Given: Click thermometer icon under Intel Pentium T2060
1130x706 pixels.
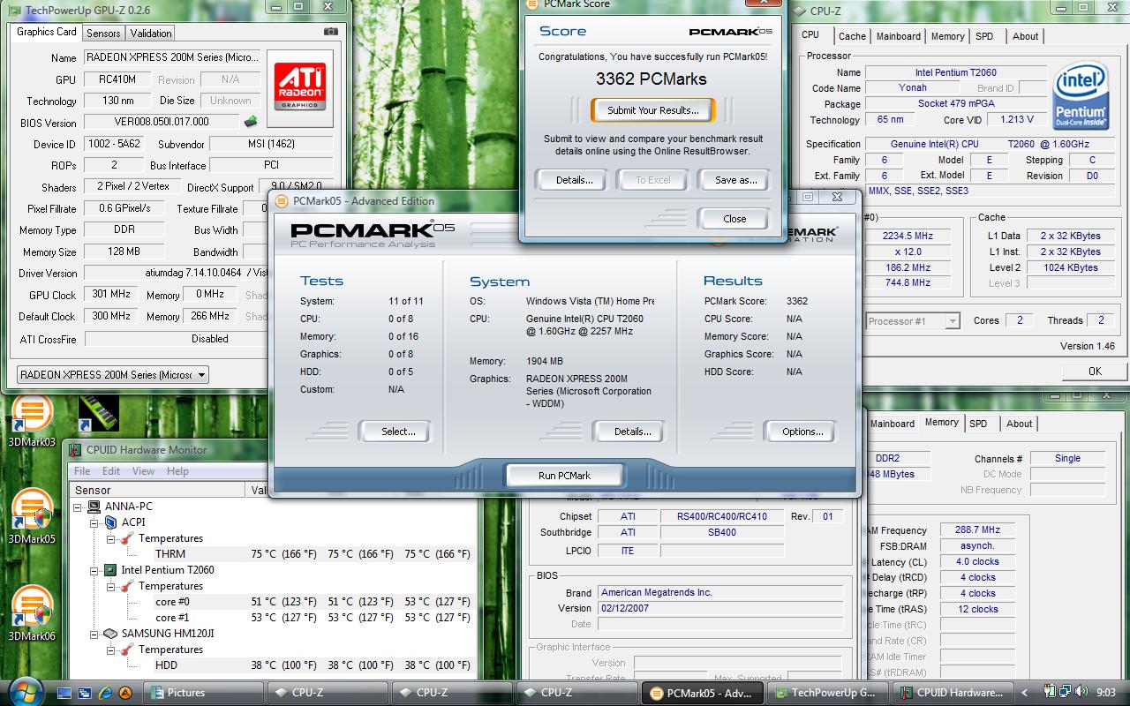Looking at the screenshot, I should coord(127,586).
